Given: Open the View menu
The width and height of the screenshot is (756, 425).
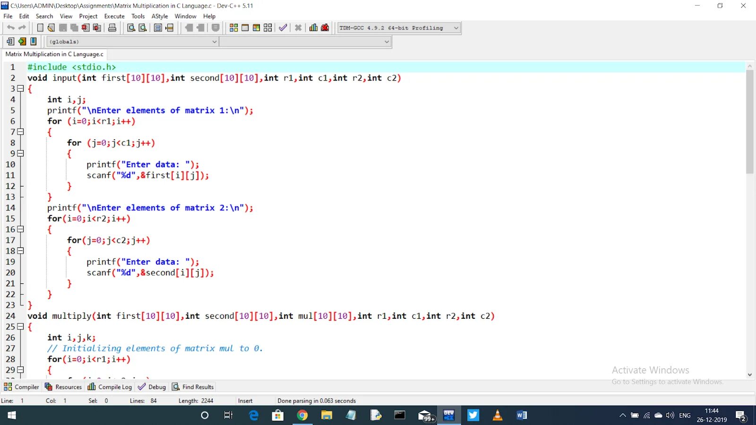Looking at the screenshot, I should tap(66, 16).
